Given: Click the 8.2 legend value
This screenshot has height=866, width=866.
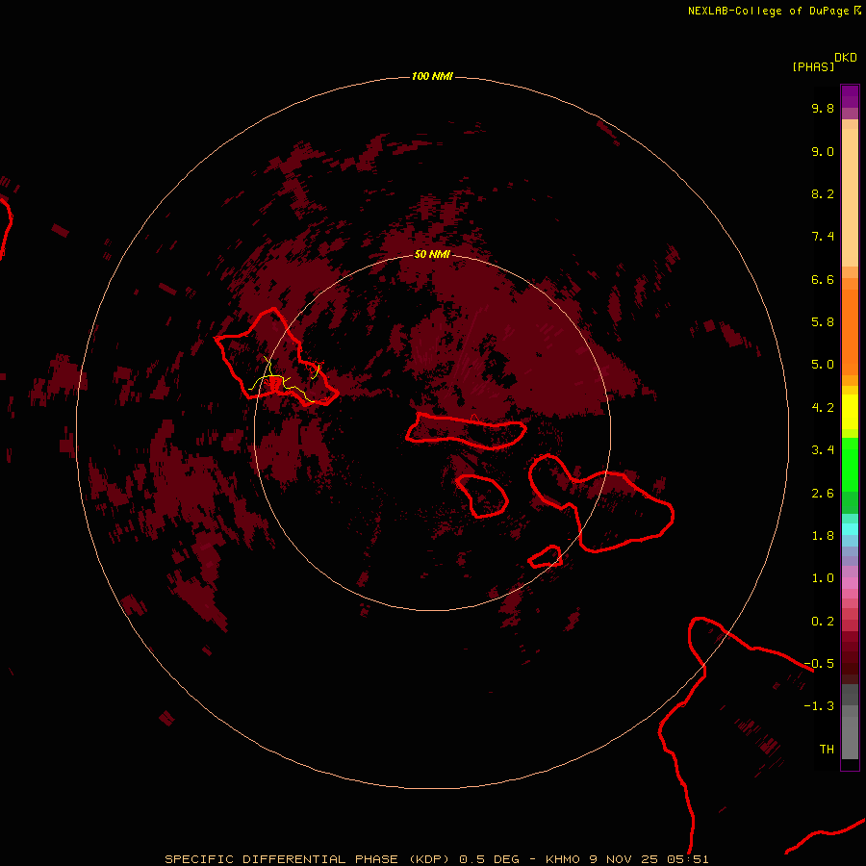Looking at the screenshot, I should click(x=823, y=193).
